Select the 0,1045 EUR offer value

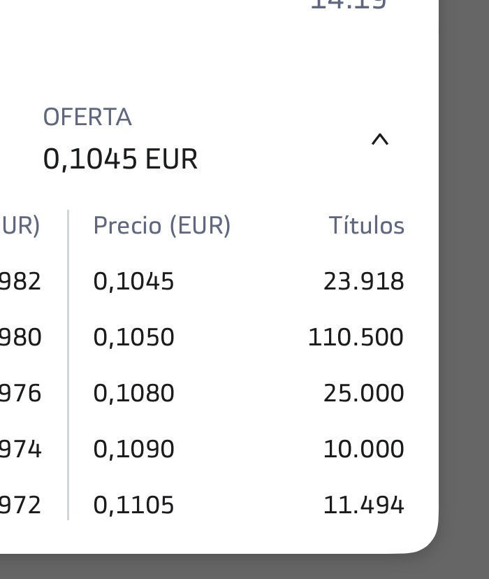coord(120,159)
